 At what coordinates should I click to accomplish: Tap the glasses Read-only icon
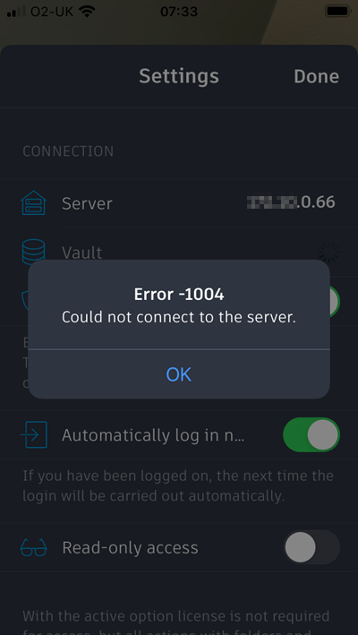click(x=34, y=547)
